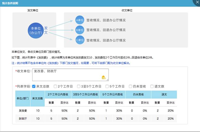
Task: Check the 5个工作日 checkbox
Action: pyautogui.click(x=107, y=86)
